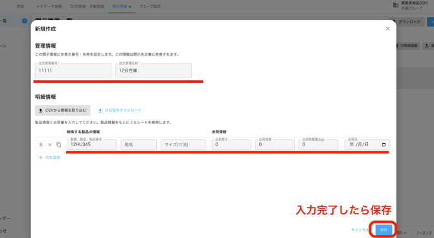Focus the 注文管理名称 field containing 12月在庫
This screenshot has width=434, height=238.
point(154,70)
